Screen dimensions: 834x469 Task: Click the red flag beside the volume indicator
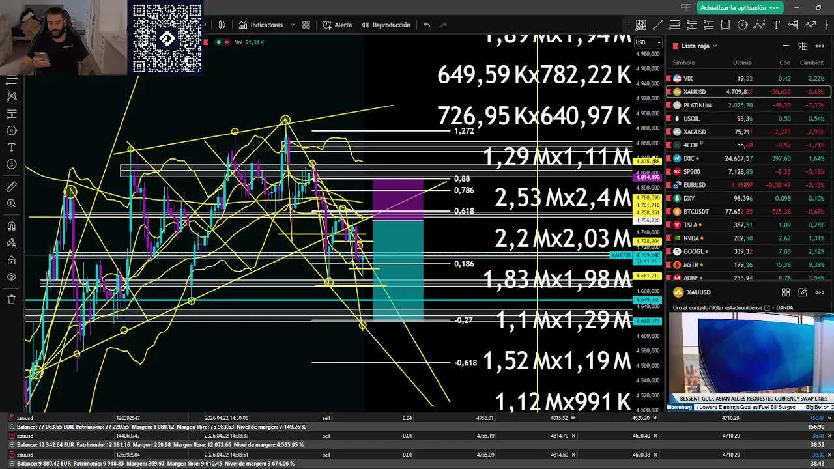[207, 42]
